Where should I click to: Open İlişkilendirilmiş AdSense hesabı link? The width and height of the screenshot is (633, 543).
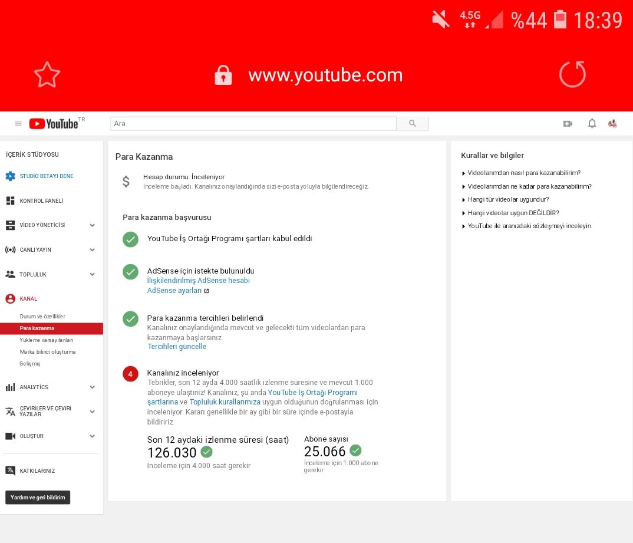198,280
